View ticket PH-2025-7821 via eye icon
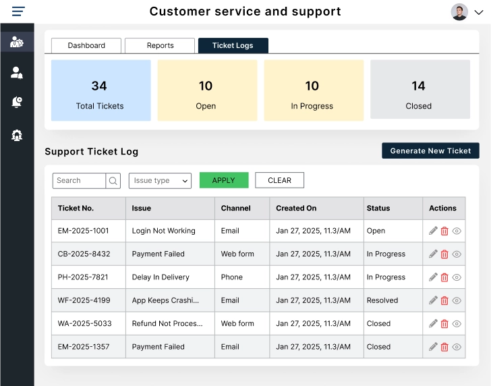The height and width of the screenshot is (386, 491). pos(457,277)
